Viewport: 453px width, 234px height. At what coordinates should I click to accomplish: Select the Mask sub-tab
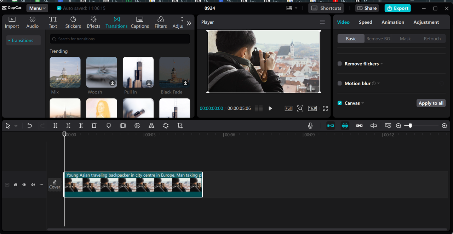point(405,39)
